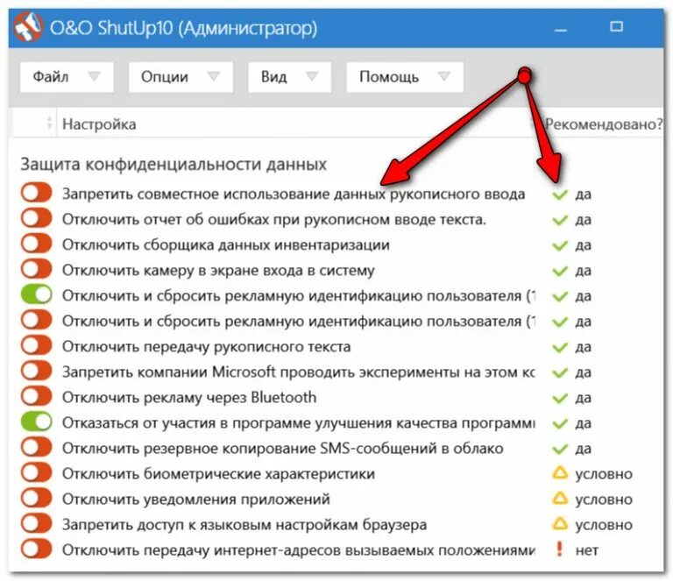Click checkmark on 'Запретить компании Microsoft' row

click(x=560, y=373)
